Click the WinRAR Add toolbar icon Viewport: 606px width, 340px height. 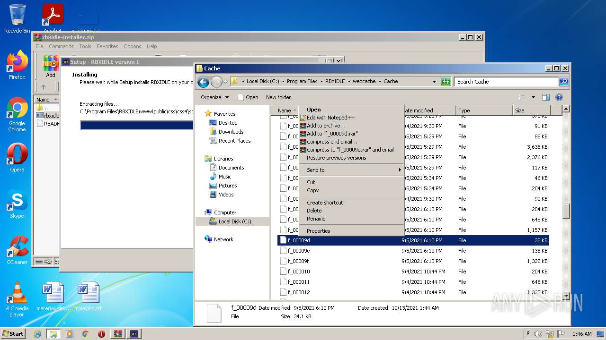click(51, 67)
